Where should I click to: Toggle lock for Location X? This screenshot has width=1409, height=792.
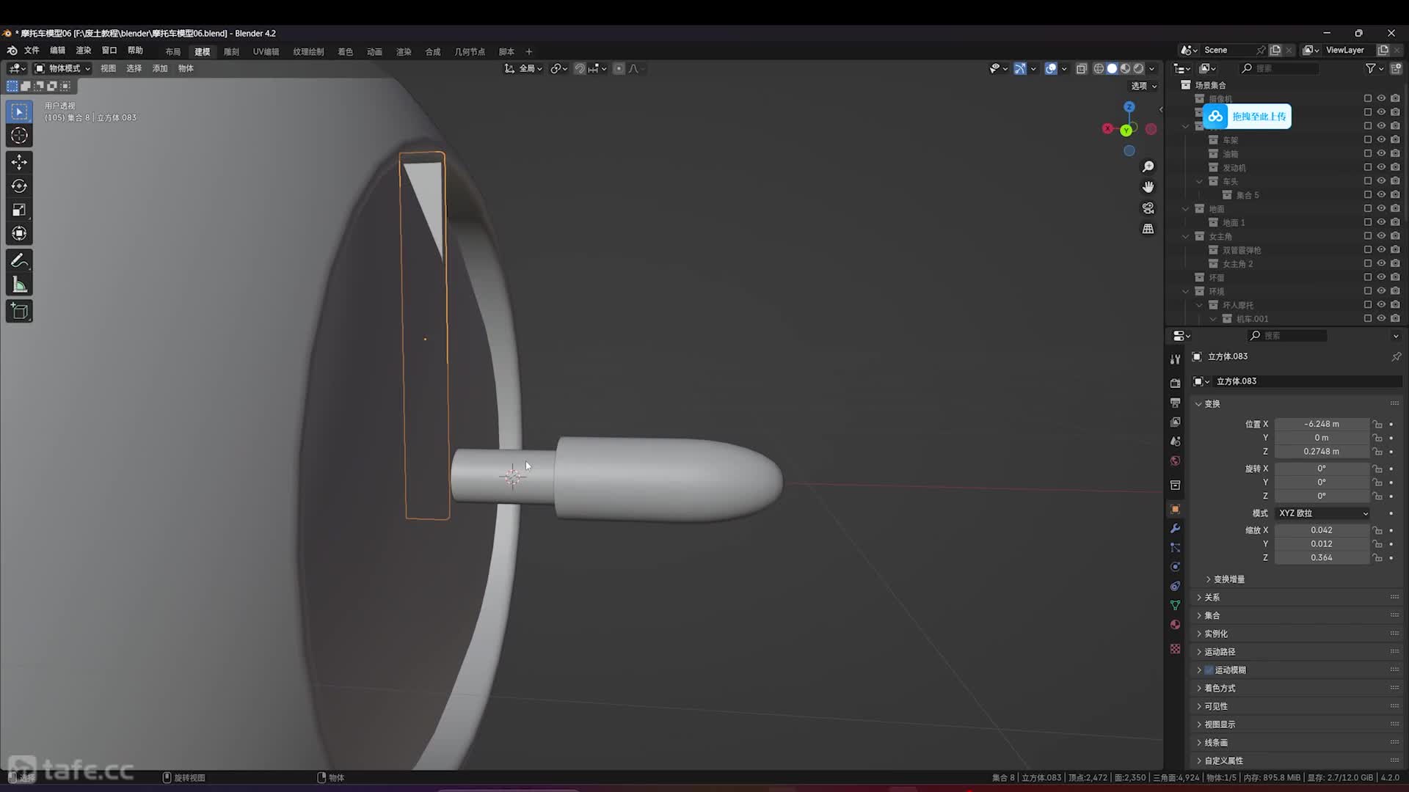coord(1377,424)
